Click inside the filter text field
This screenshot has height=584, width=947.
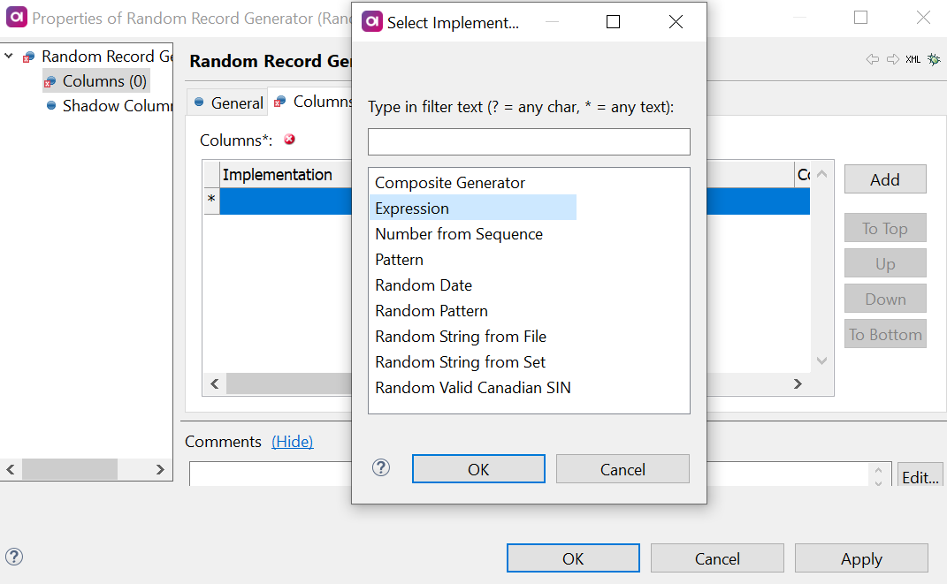(x=528, y=141)
